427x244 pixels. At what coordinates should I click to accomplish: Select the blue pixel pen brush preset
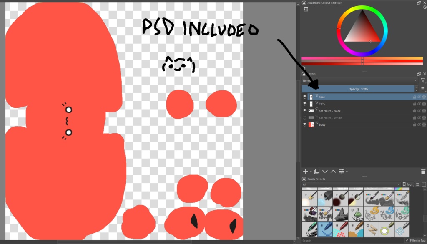click(325, 229)
